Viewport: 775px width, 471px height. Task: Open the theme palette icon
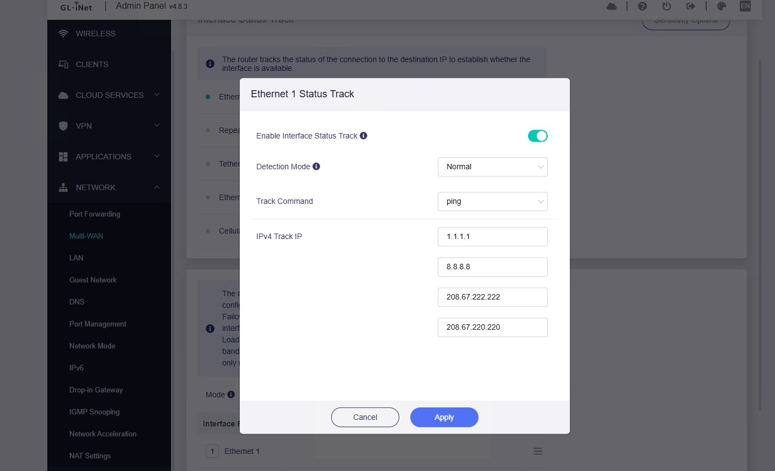(x=722, y=7)
